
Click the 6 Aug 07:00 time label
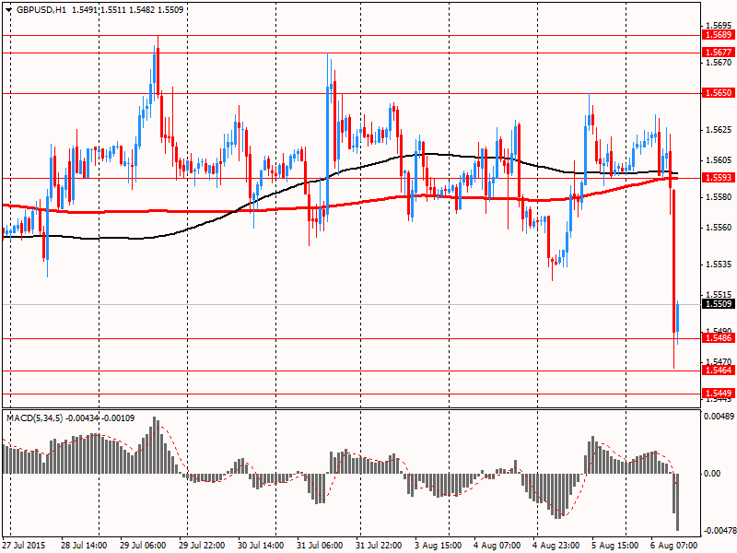pyautogui.click(x=673, y=546)
